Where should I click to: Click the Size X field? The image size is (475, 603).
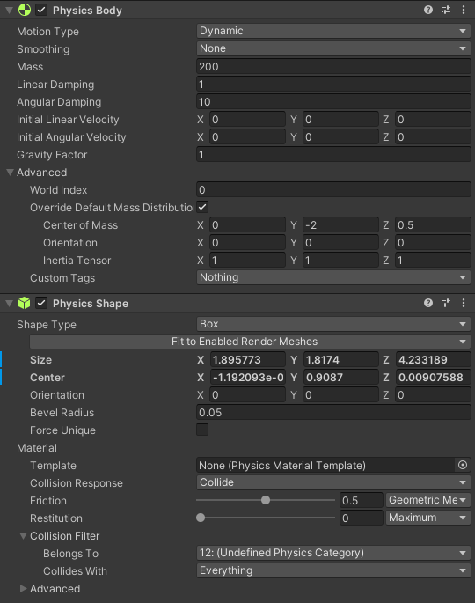[247, 360]
